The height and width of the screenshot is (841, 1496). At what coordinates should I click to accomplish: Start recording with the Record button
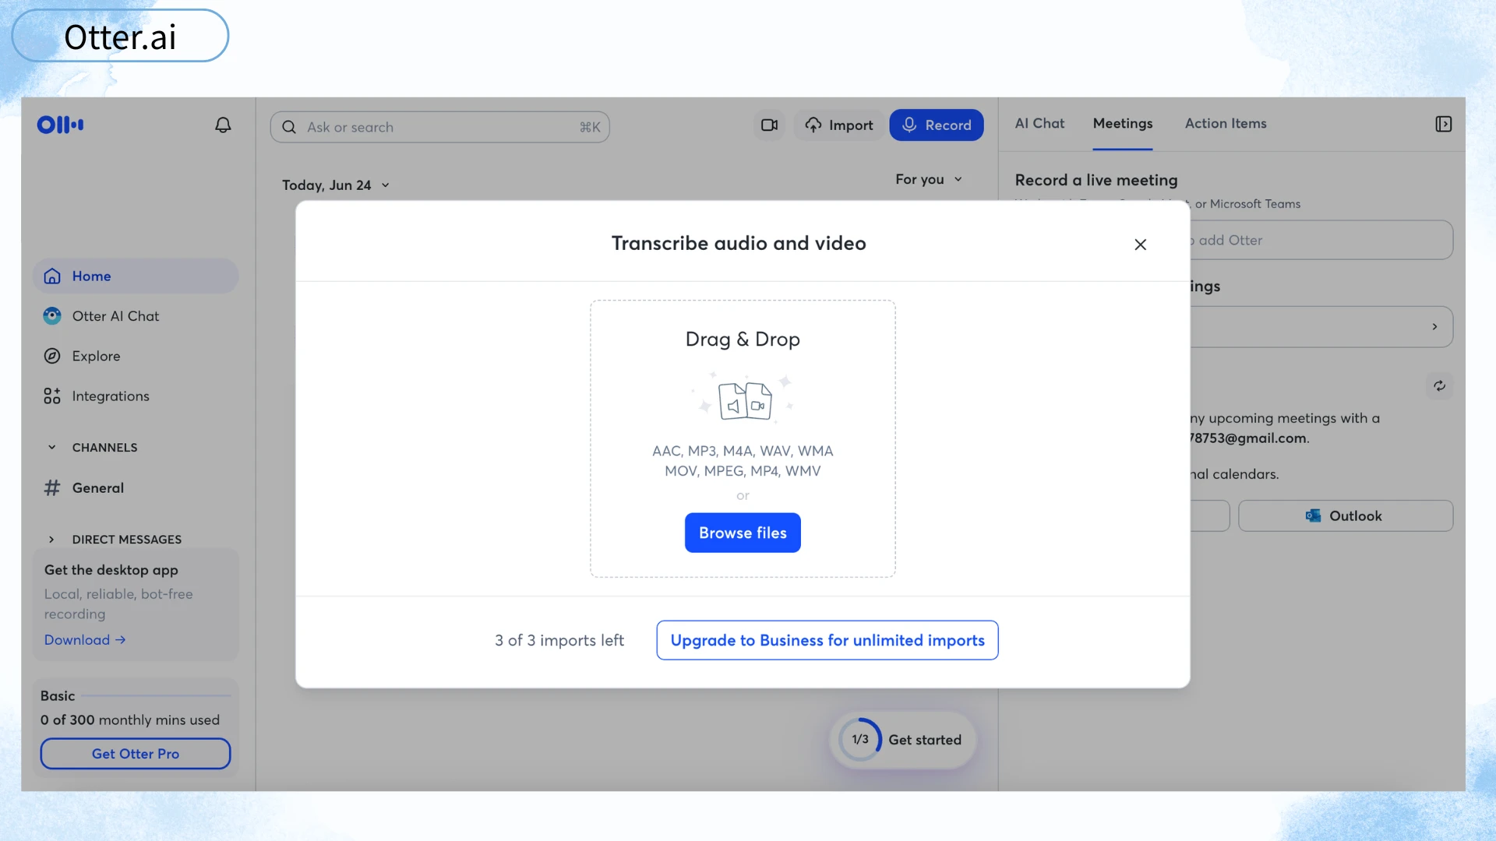(x=936, y=125)
